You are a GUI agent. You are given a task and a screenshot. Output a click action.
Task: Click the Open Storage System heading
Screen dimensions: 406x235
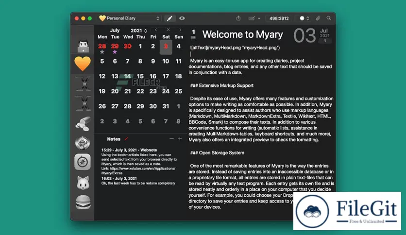[217, 153]
